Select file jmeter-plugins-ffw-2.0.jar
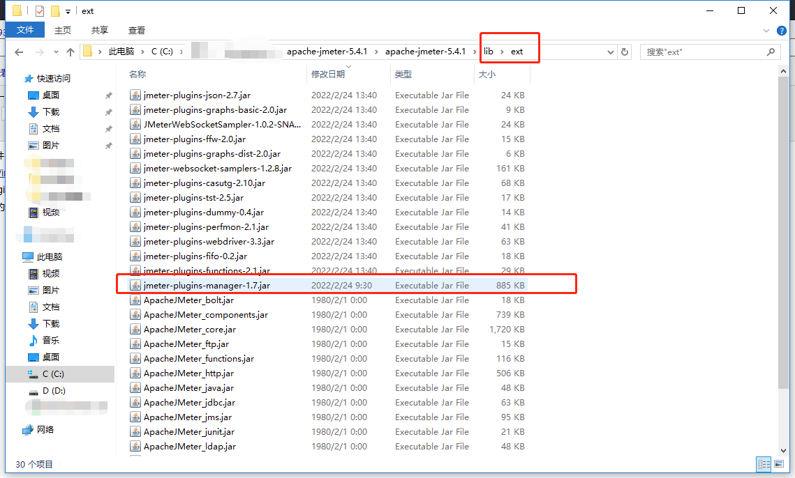This screenshot has height=478, width=795. click(x=195, y=139)
